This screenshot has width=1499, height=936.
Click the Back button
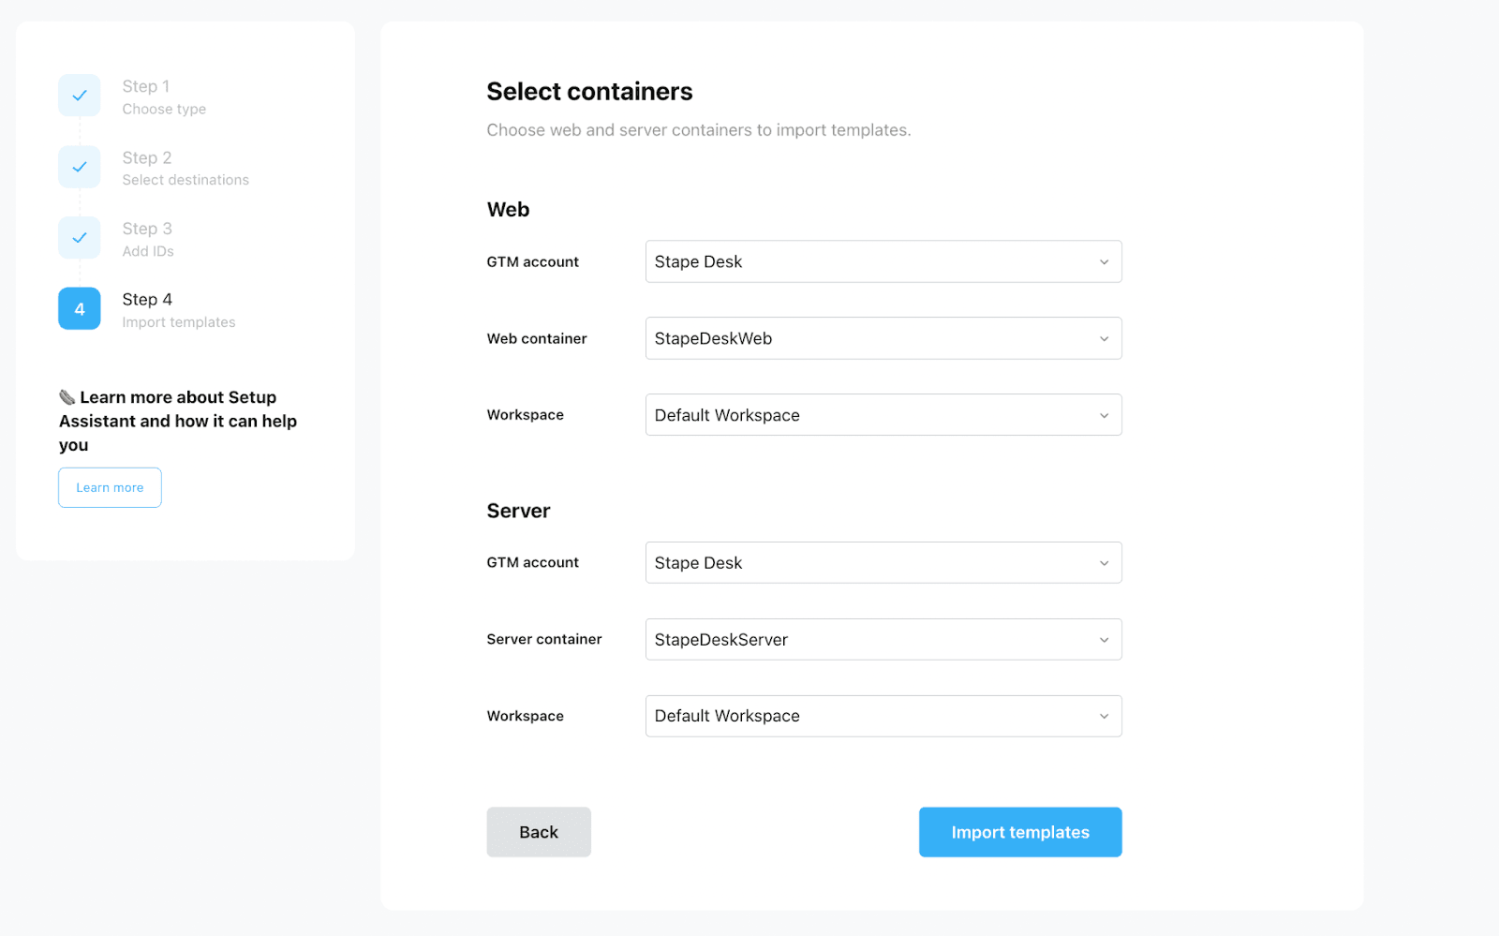[539, 832]
